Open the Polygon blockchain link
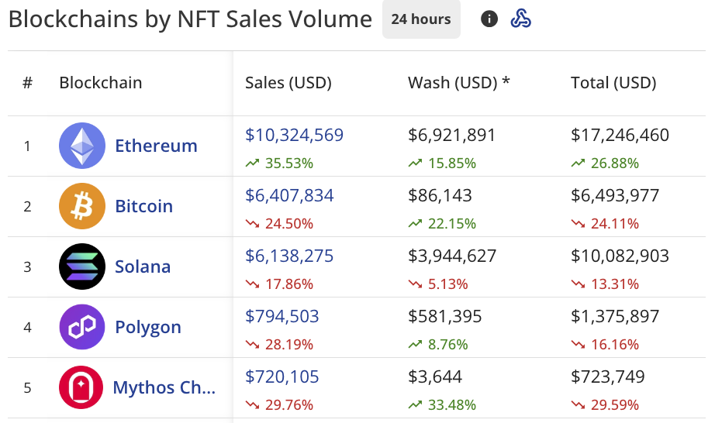Image resolution: width=715 pixels, height=423 pixels. pyautogui.click(x=148, y=328)
